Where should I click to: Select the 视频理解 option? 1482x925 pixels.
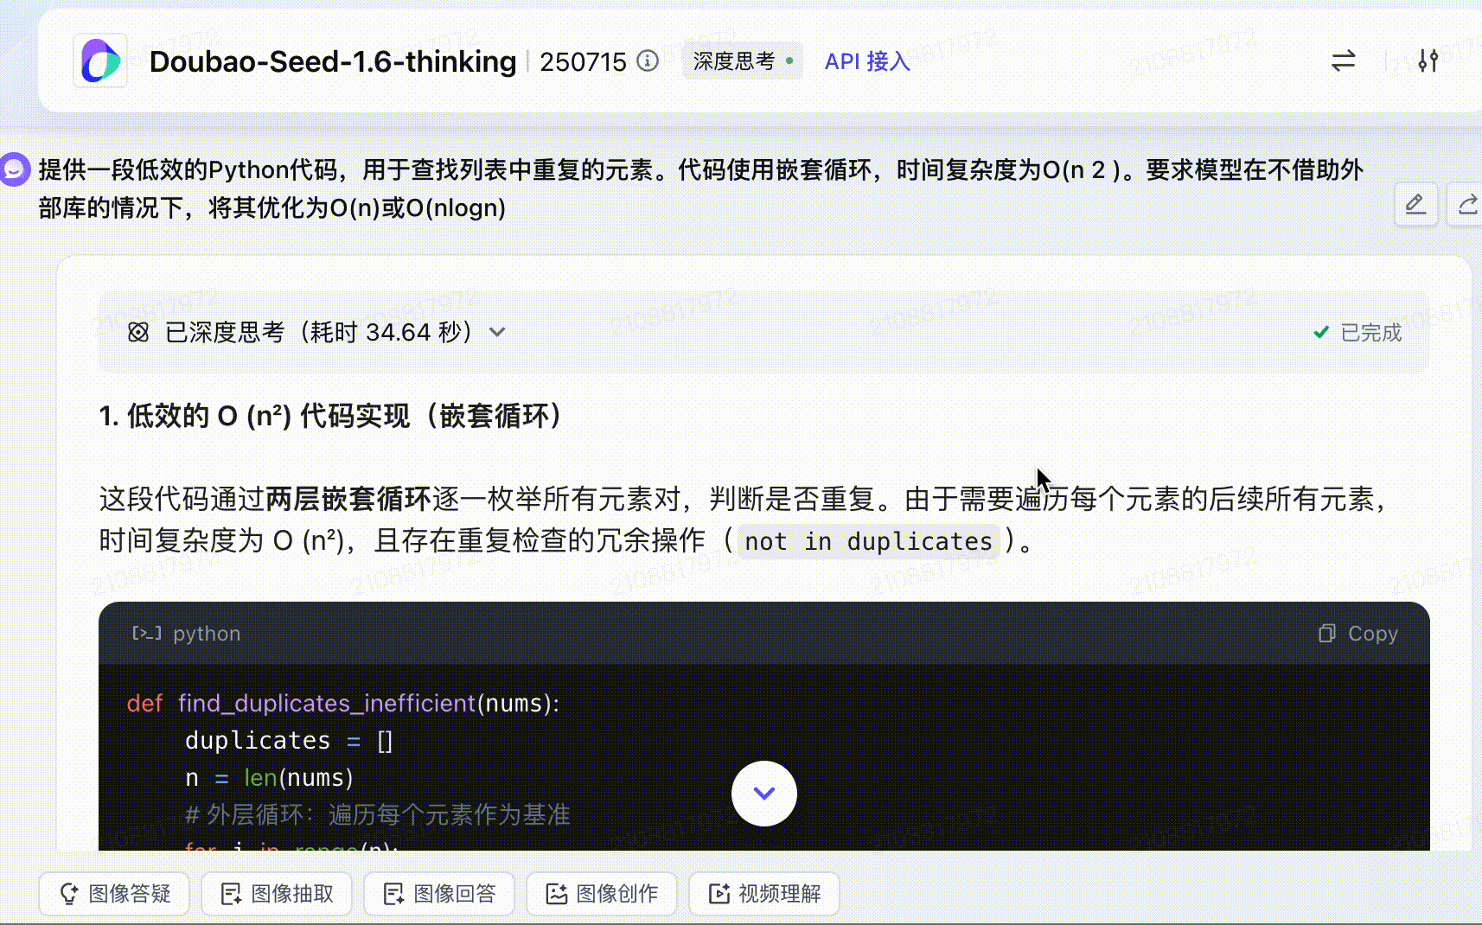[764, 894]
